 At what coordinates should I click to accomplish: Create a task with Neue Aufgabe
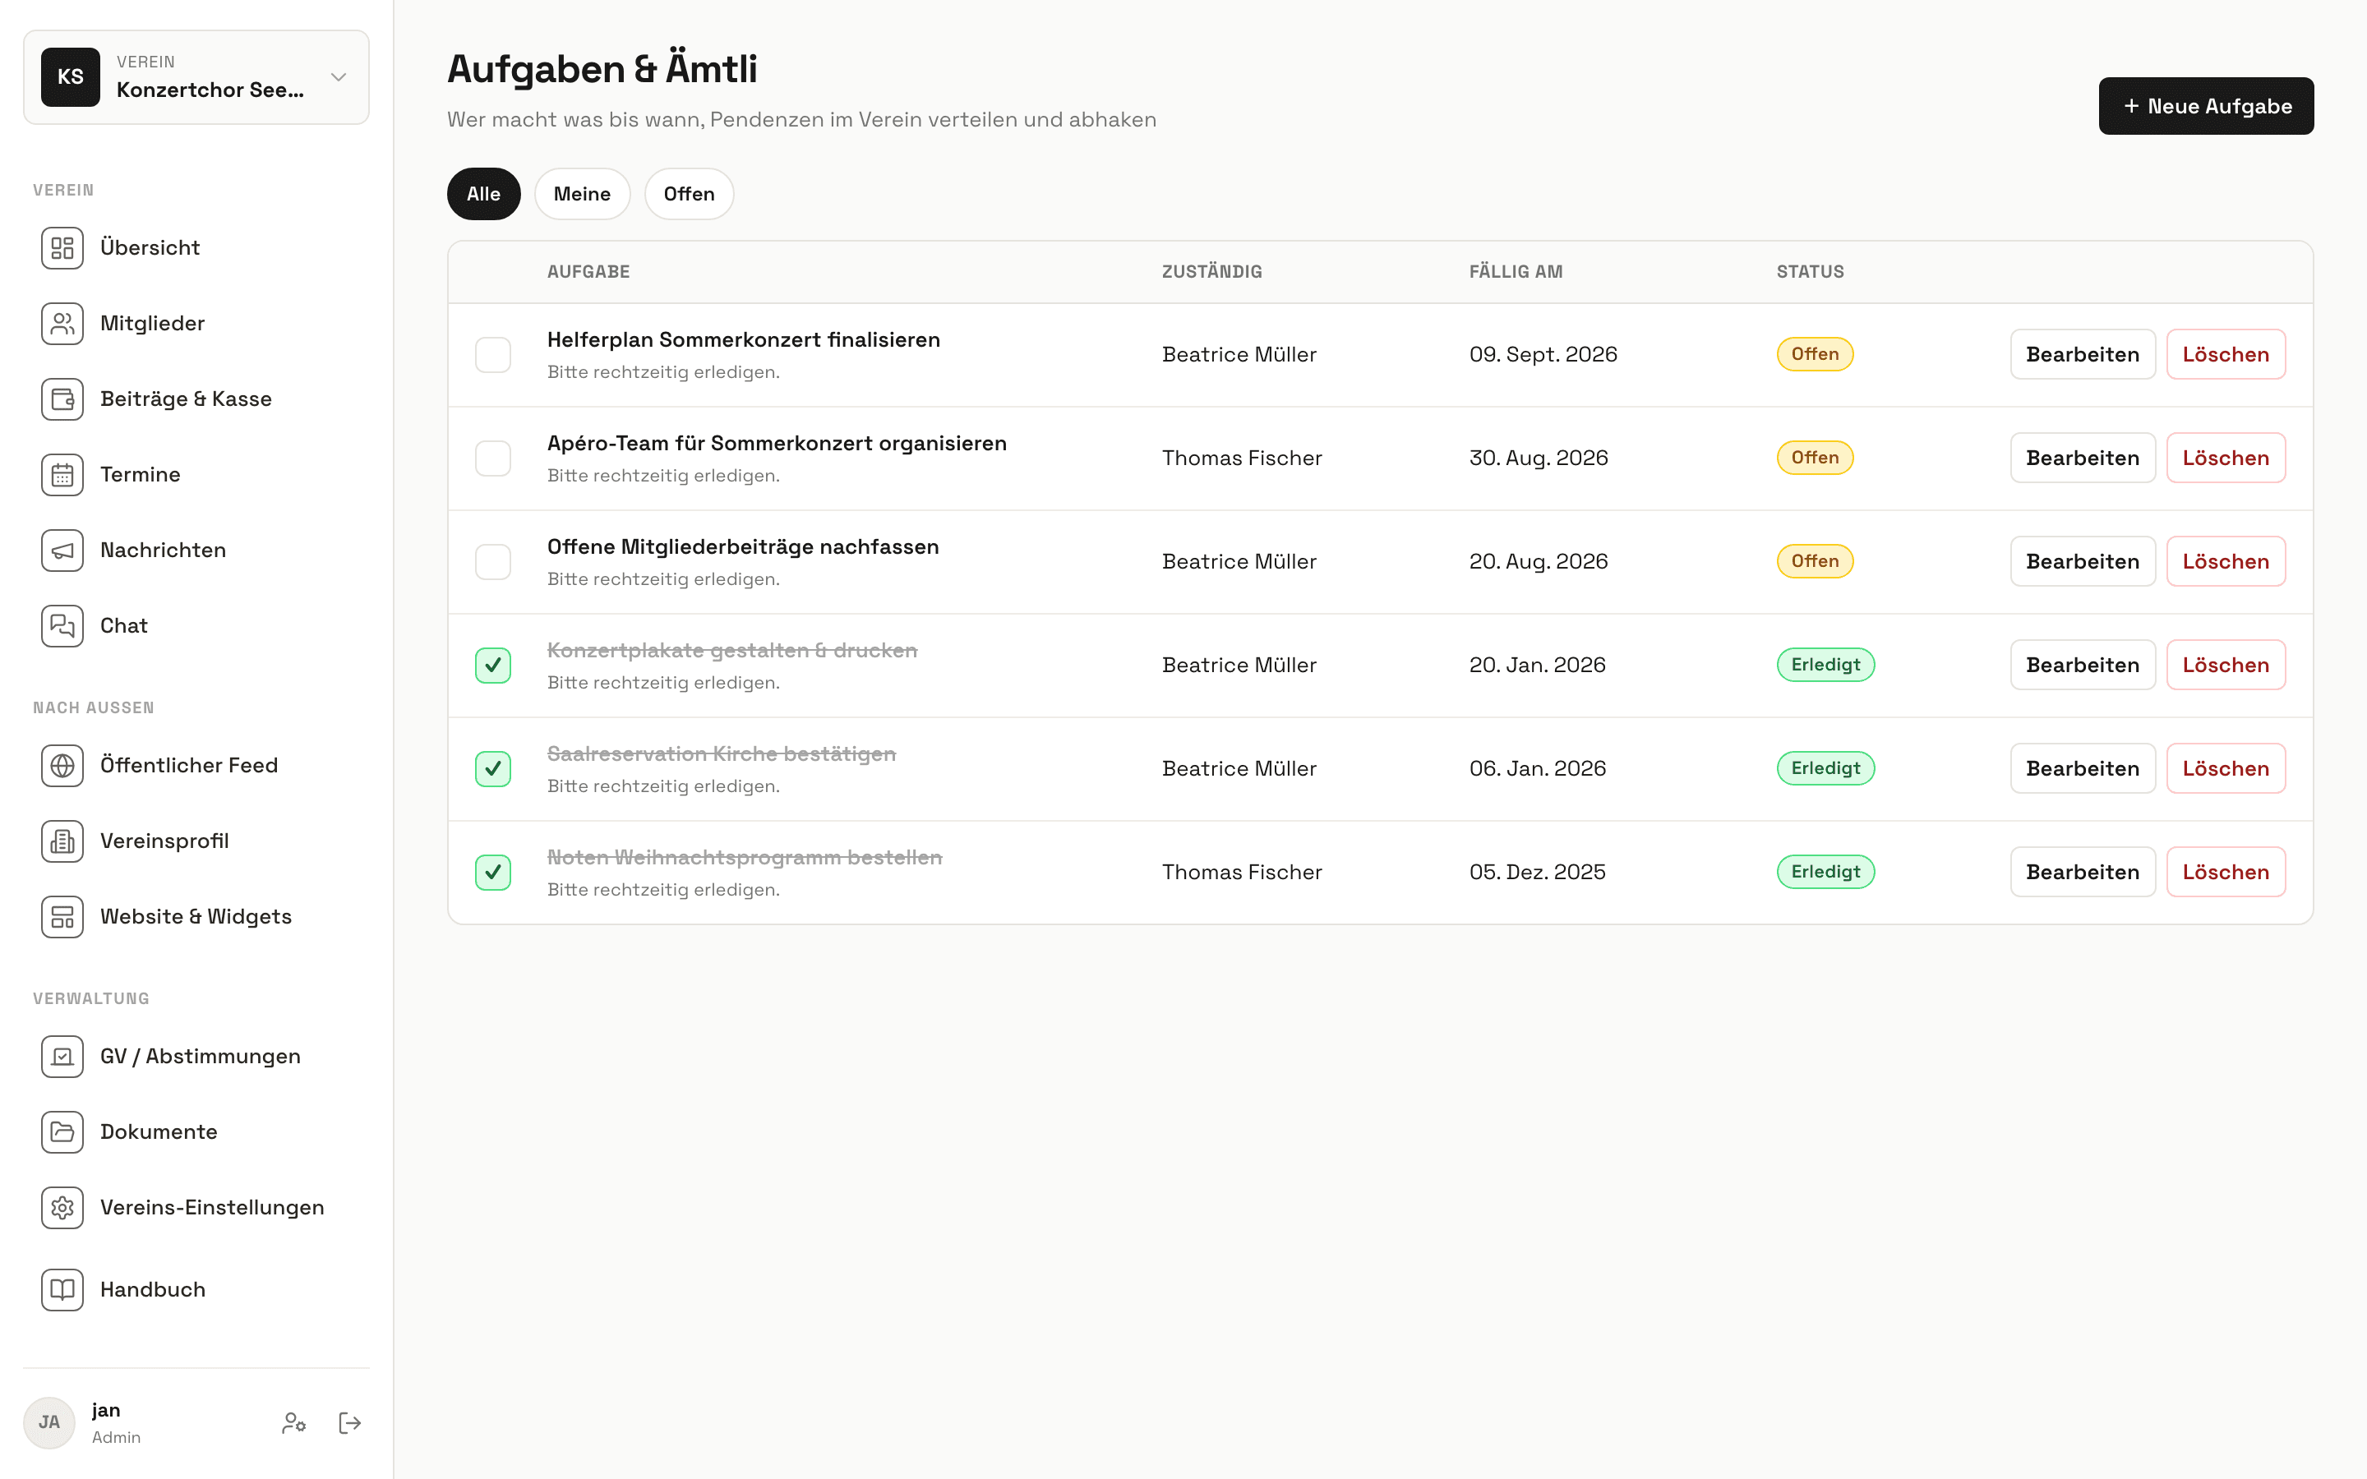(2206, 106)
